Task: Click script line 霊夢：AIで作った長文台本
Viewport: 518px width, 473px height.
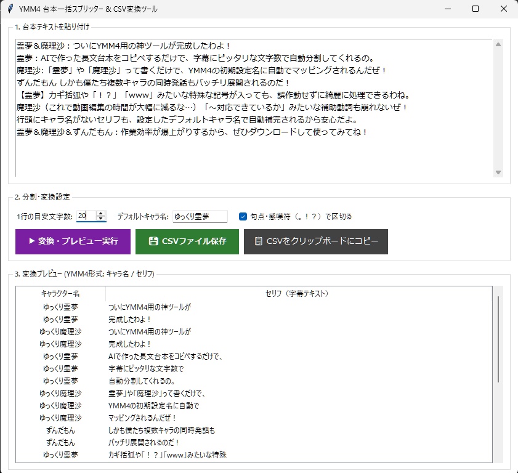Action: (x=196, y=58)
